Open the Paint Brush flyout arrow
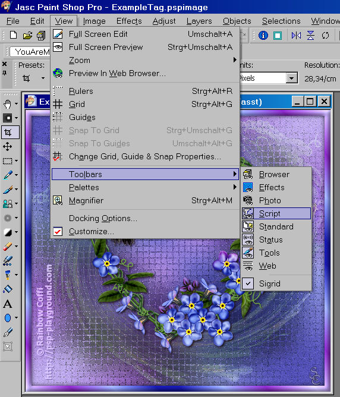Screen dimensions: 340x397 (17, 189)
